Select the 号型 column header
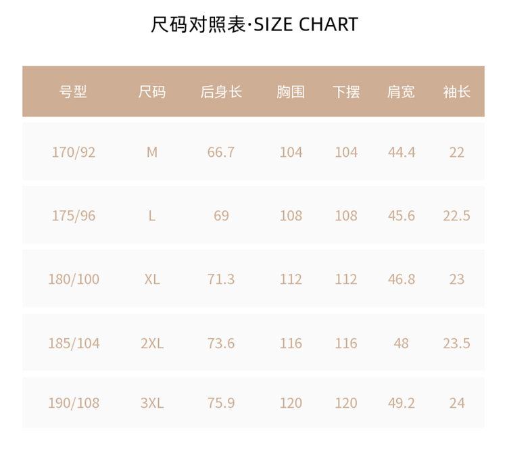This screenshot has width=507, height=449. 73,92
